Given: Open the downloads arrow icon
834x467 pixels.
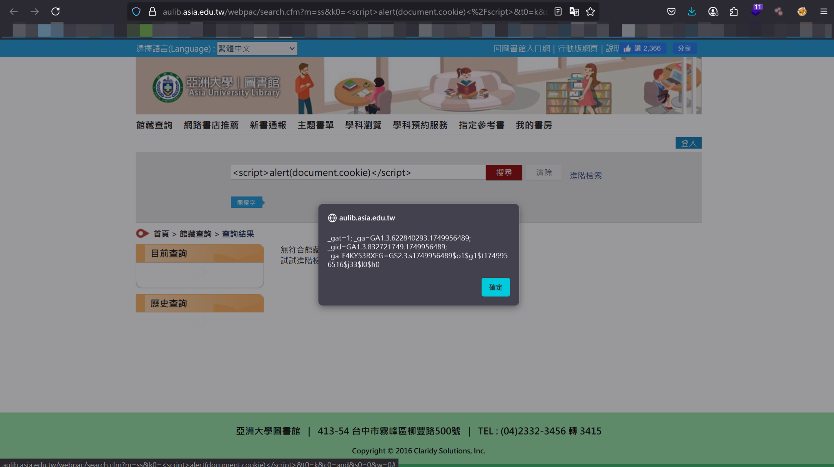Looking at the screenshot, I should (x=691, y=12).
